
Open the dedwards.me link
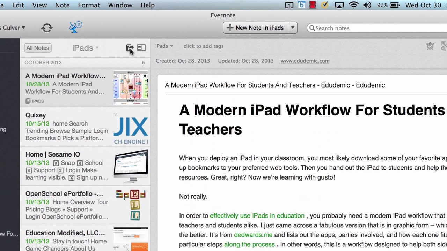point(253,235)
